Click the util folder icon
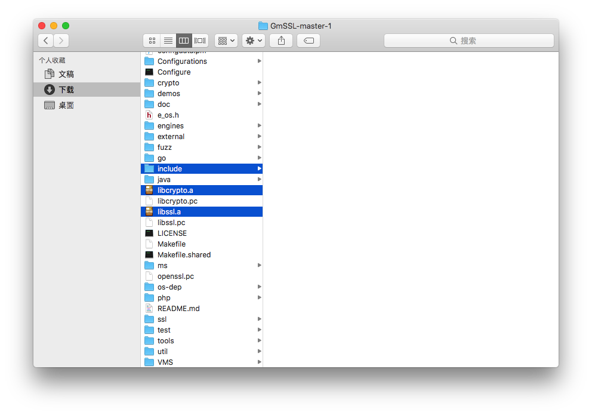Viewport: 592px width, 415px height. (150, 351)
